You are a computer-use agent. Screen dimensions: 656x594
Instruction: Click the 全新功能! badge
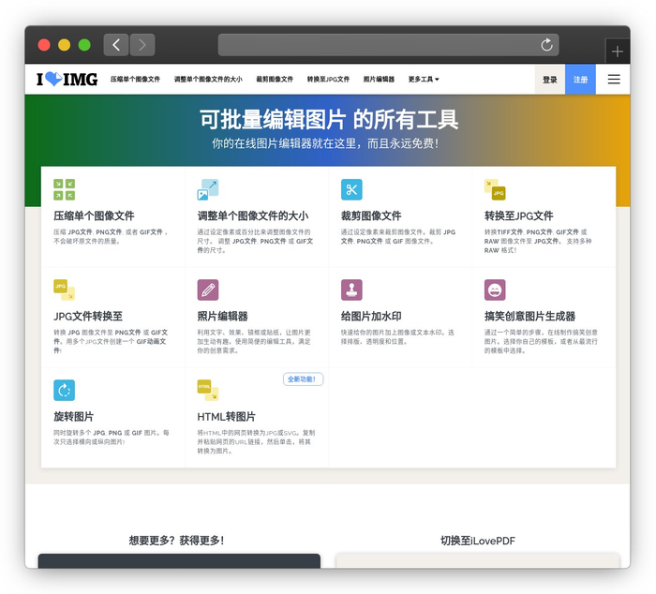point(304,379)
